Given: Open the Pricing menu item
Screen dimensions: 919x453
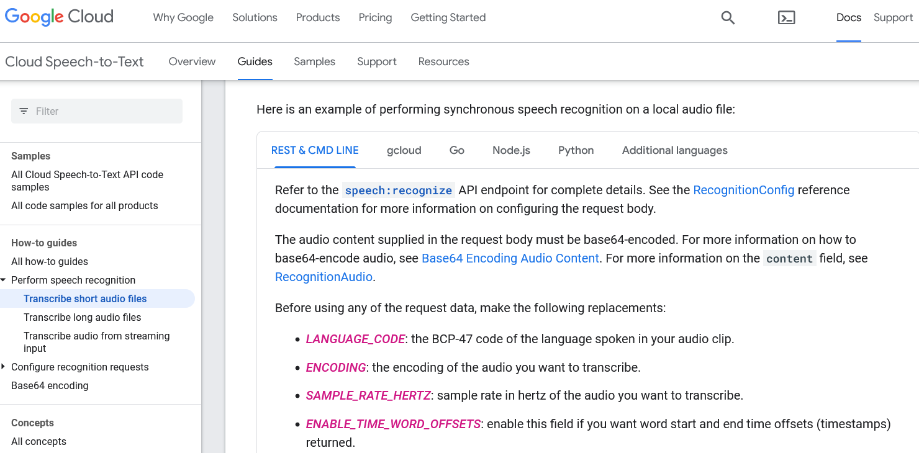Looking at the screenshot, I should click(375, 17).
